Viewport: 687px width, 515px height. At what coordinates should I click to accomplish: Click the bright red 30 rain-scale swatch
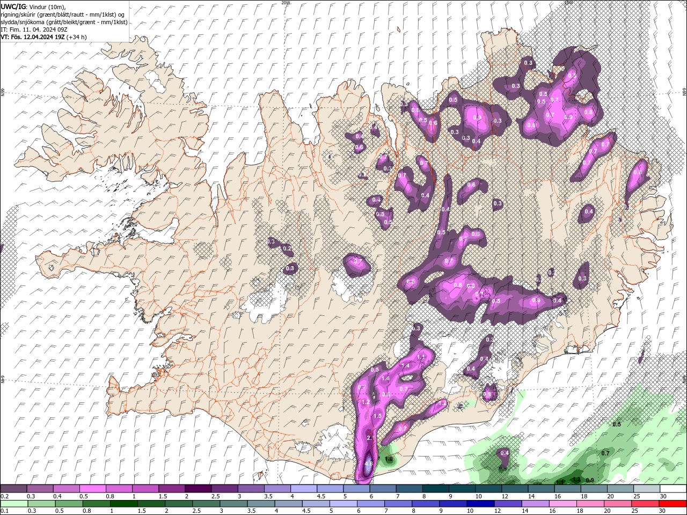672,504
